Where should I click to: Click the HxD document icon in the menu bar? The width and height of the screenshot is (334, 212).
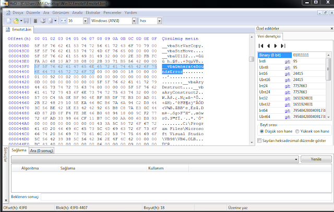pos(8,12)
